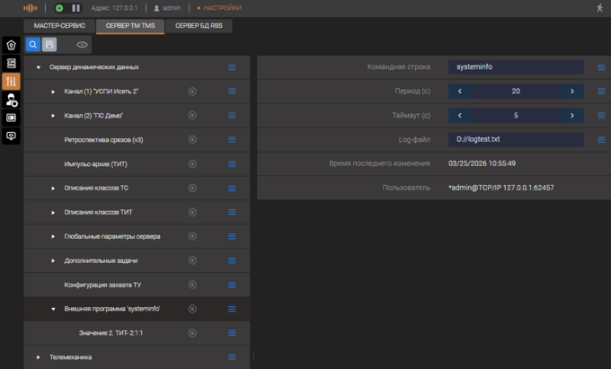Screen dimensions: 611x369
Task: Toggle the eye visibility icon in toolbar
Action: (82, 44)
